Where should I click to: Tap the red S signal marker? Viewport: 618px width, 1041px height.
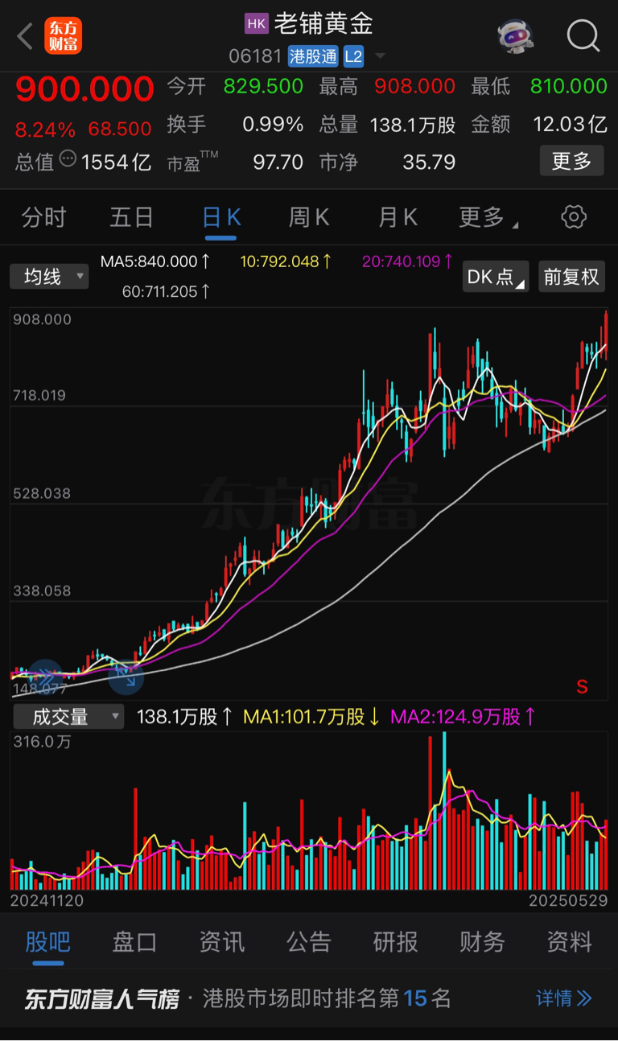582,686
